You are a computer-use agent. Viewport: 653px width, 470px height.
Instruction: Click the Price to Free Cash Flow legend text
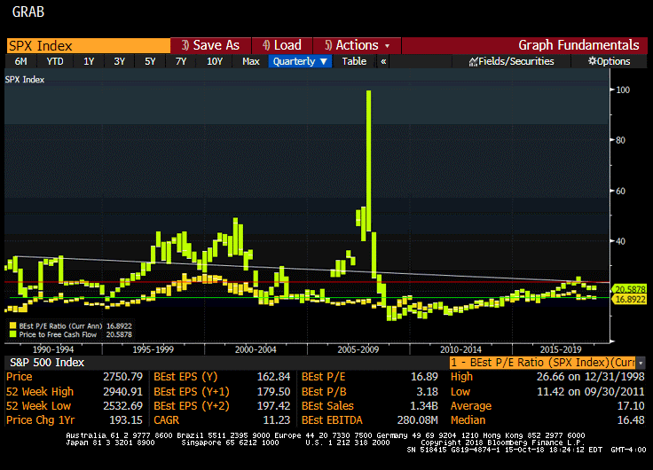point(58,334)
